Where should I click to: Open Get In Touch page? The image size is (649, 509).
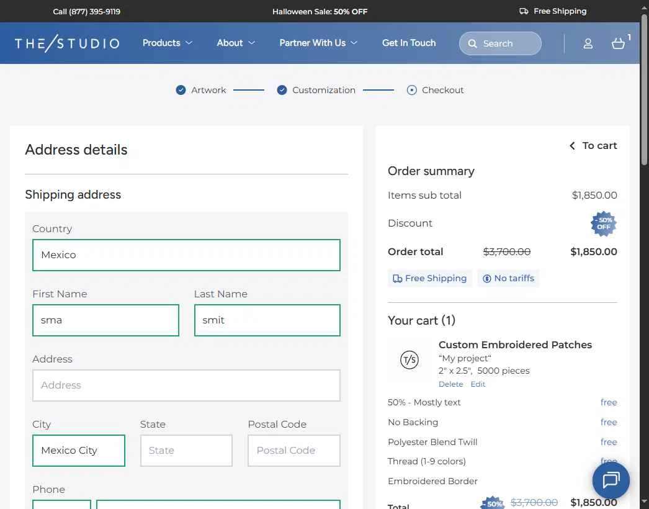pos(408,43)
